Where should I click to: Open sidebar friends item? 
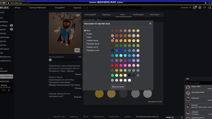point(7,29)
